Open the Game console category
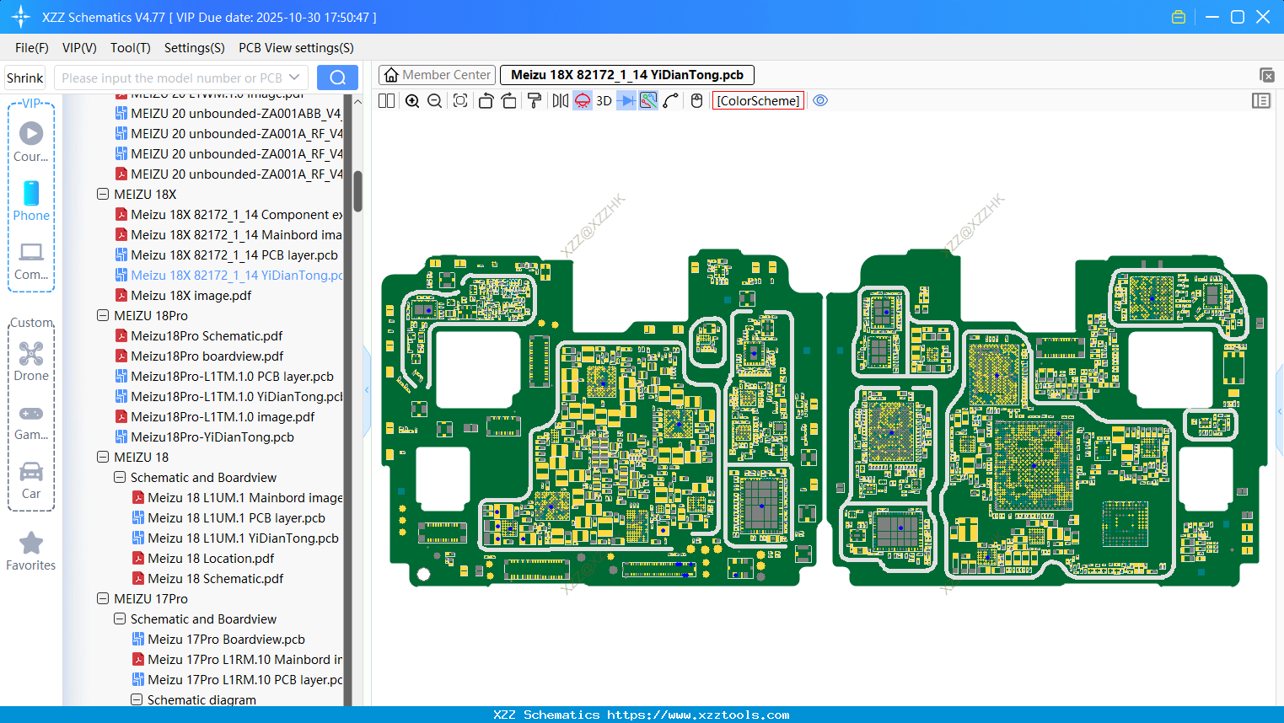1284x723 pixels. [x=31, y=421]
